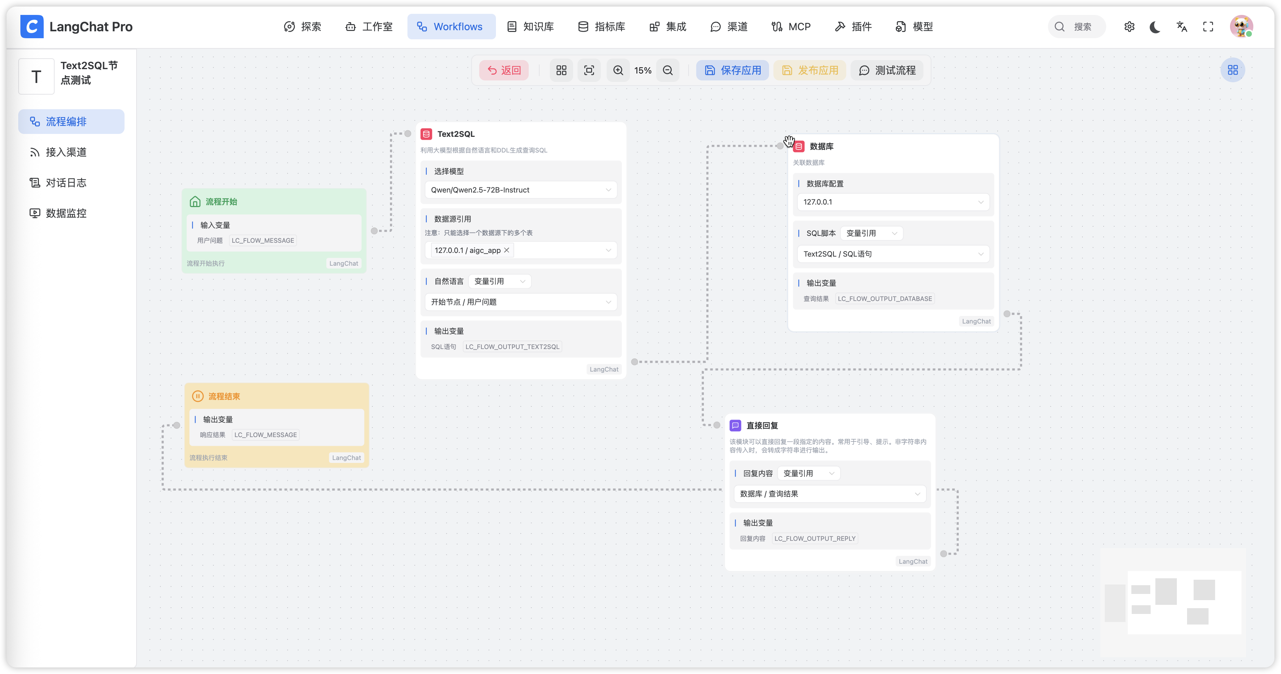1281x674 pixels.
Task: Open 对话日志 in the sidebar
Action: [x=66, y=183]
